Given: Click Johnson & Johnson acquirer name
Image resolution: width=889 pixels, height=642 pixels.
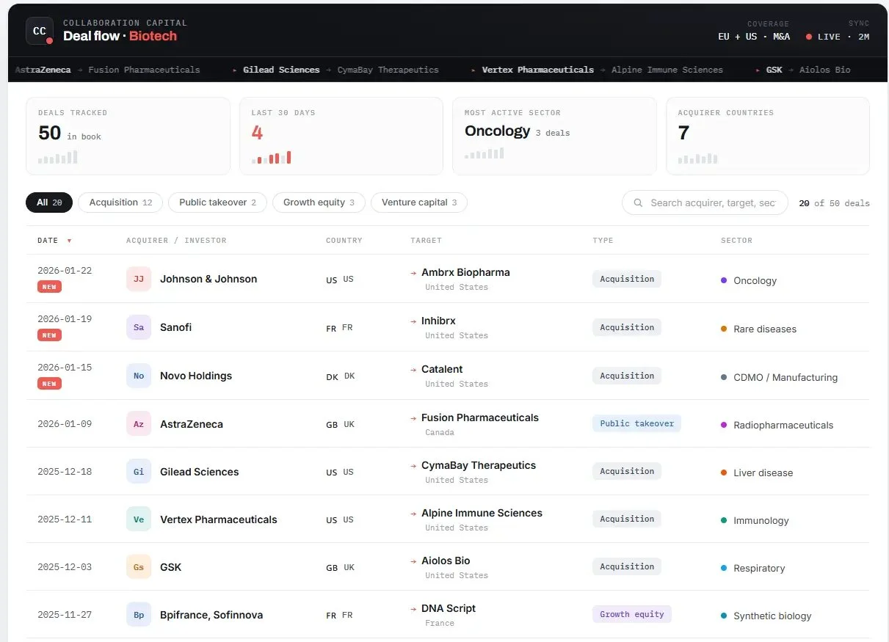Looking at the screenshot, I should pyautogui.click(x=208, y=279).
